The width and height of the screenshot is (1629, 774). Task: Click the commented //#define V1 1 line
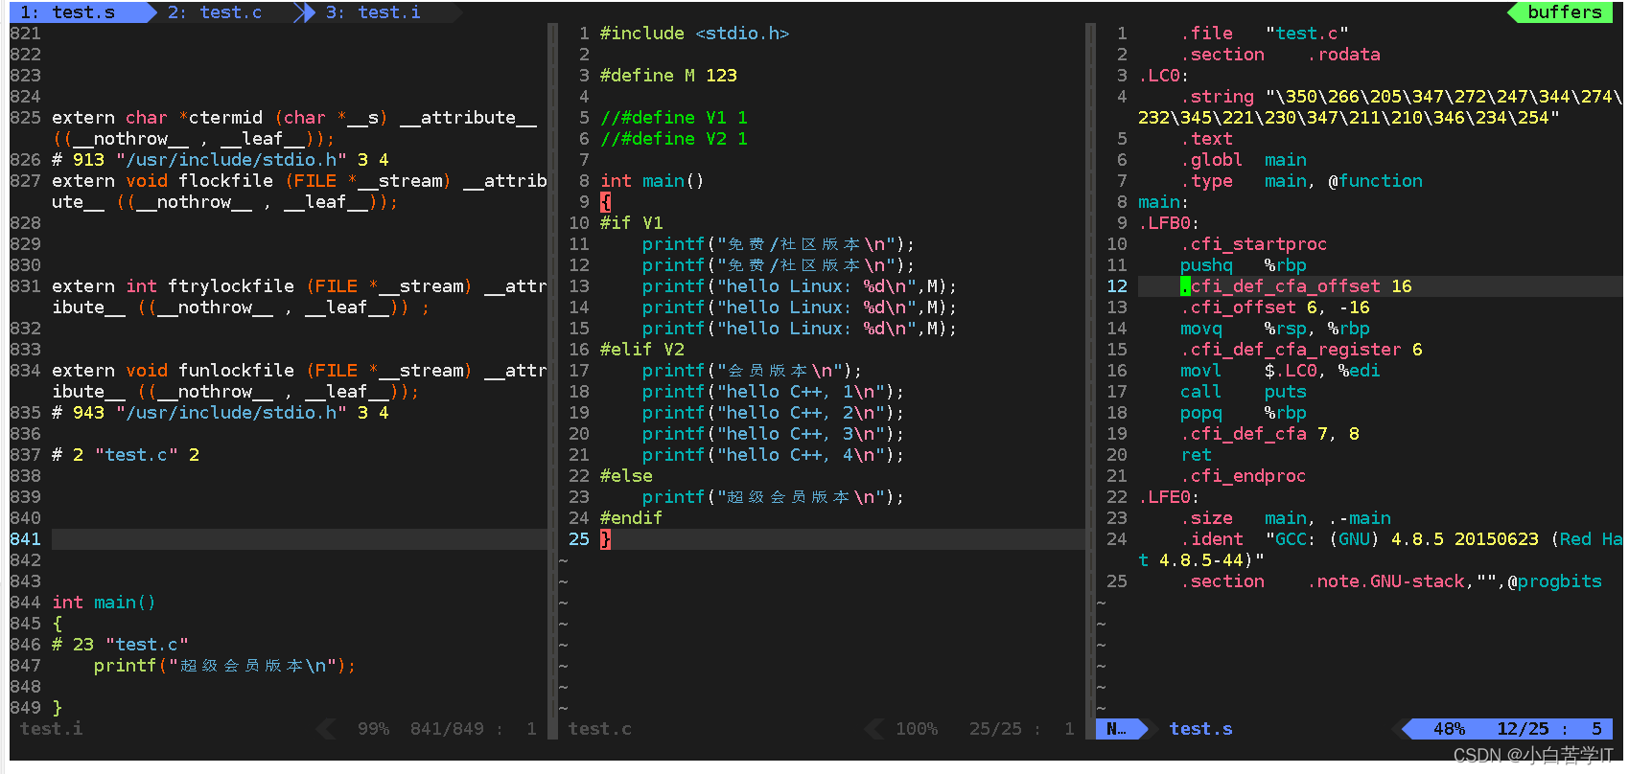click(x=674, y=118)
